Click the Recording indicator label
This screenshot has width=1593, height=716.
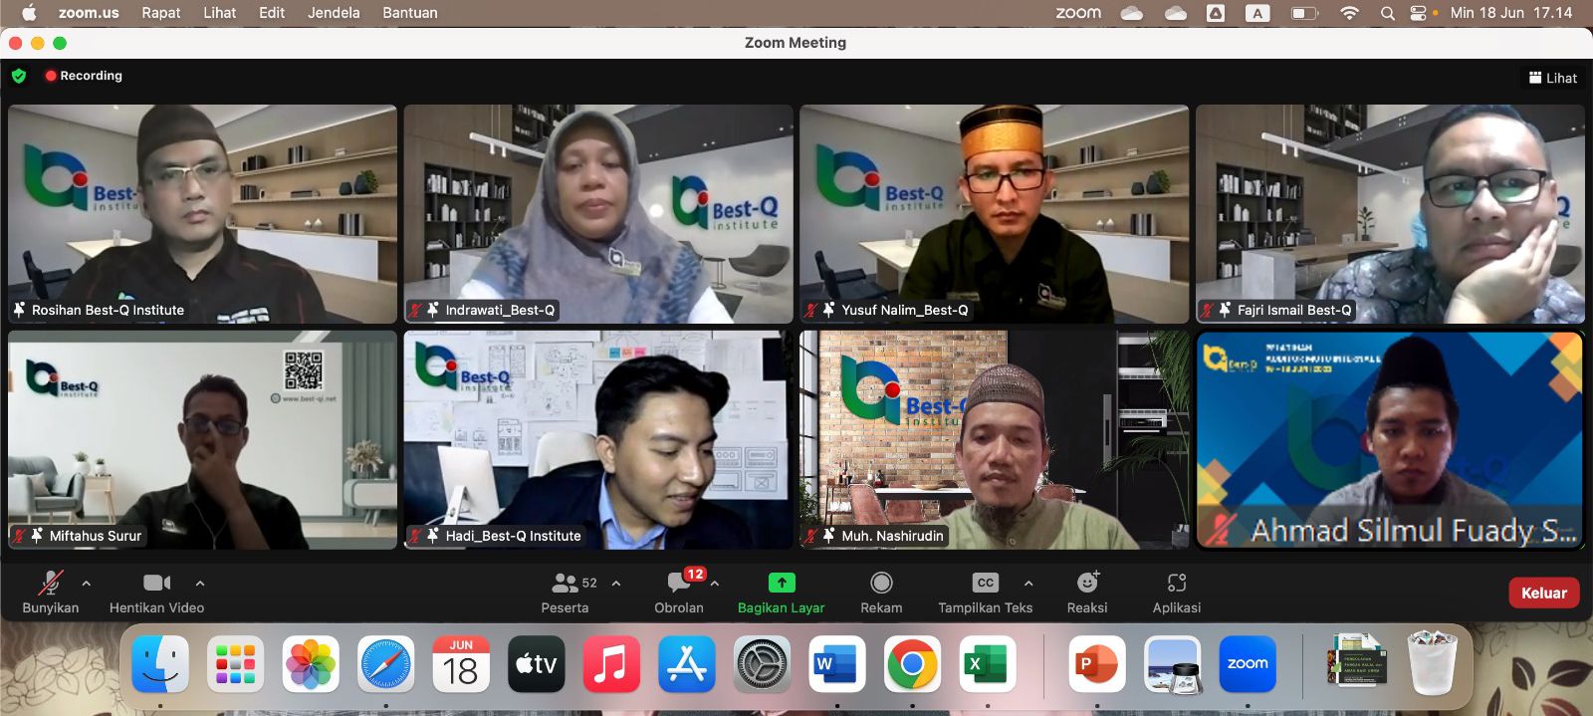91,76
